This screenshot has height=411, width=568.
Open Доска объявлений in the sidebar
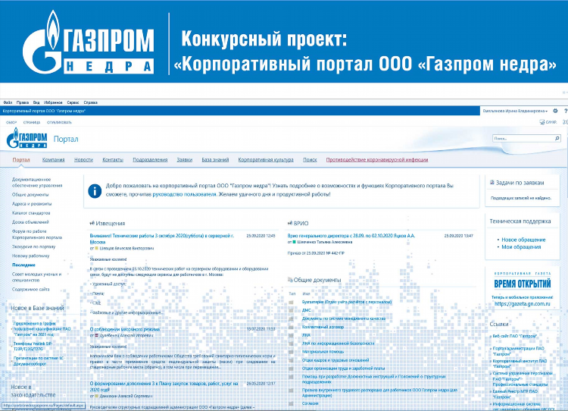pos(30,222)
